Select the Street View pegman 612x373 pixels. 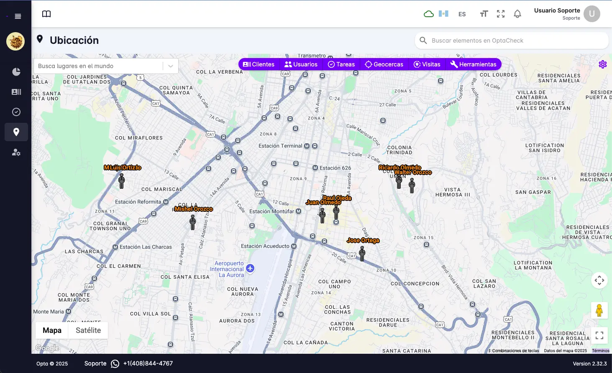click(599, 310)
